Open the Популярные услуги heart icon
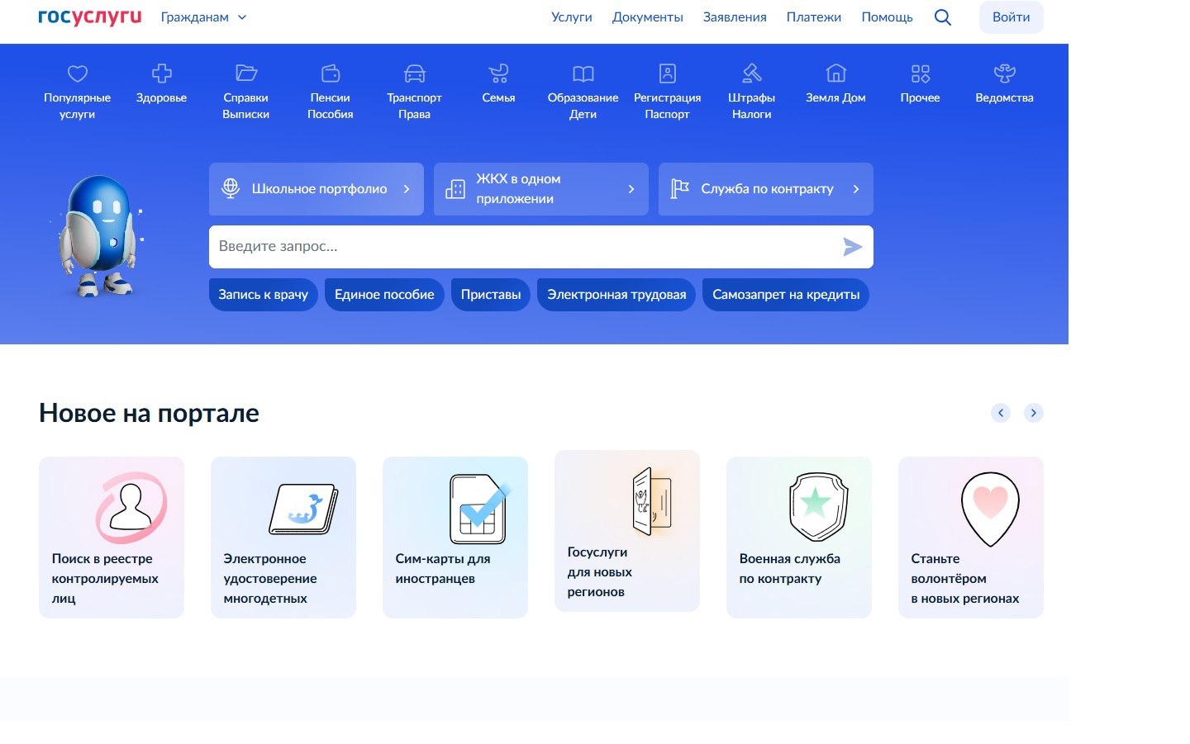This screenshot has width=1190, height=744. (x=78, y=73)
